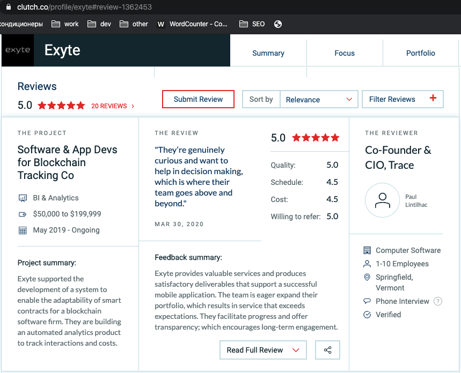This screenshot has height=373, width=461.
Task: Open the other bookmarks folder
Action: point(134,24)
